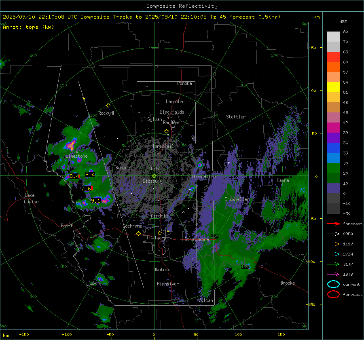Click the Stettler city label
364x340 pixels.
pyautogui.click(x=236, y=117)
